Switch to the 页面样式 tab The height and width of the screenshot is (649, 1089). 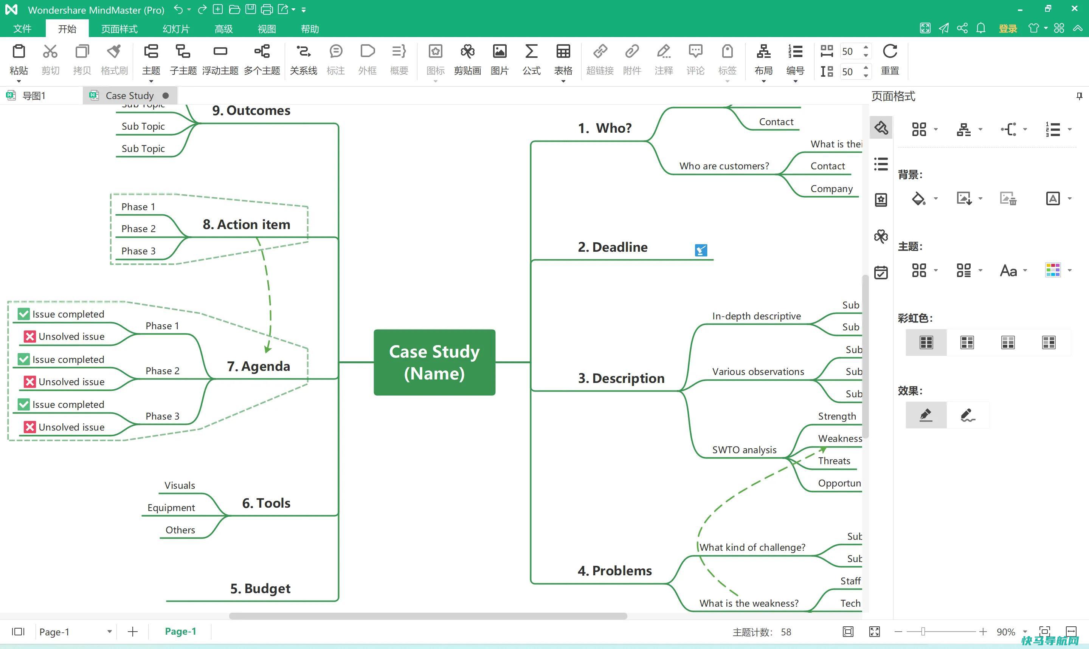pyautogui.click(x=120, y=29)
